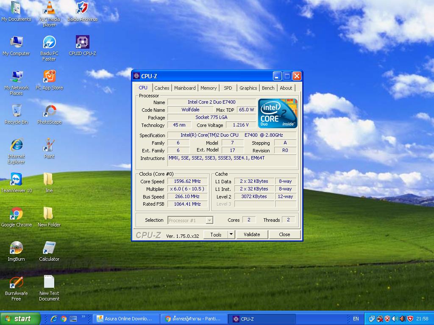Image resolution: width=434 pixels, height=325 pixels.
Task: Open PC App Store shortcut
Action: click(x=49, y=80)
